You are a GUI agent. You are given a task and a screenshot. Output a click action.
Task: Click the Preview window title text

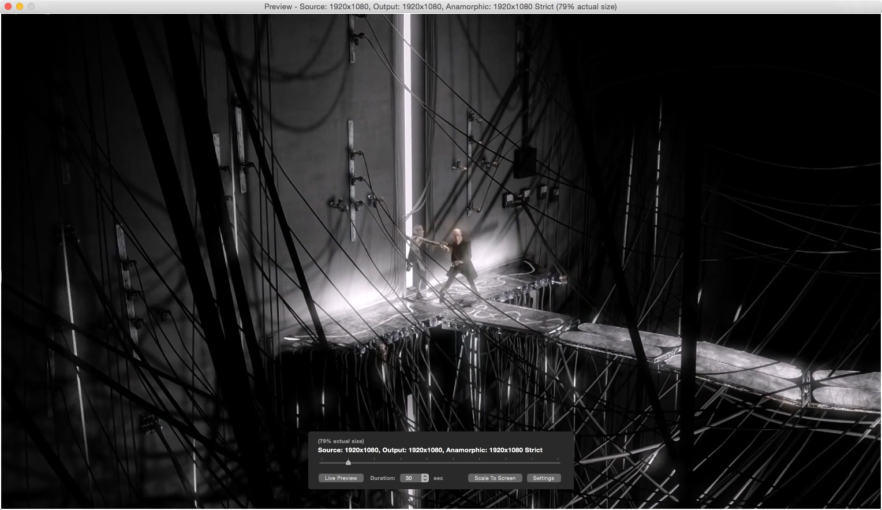pyautogui.click(x=440, y=7)
